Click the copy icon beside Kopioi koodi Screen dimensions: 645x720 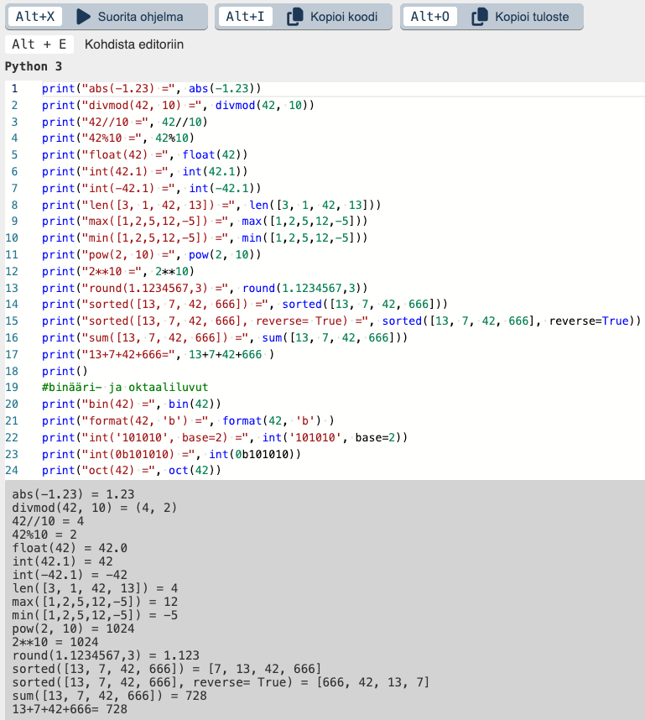(x=294, y=17)
